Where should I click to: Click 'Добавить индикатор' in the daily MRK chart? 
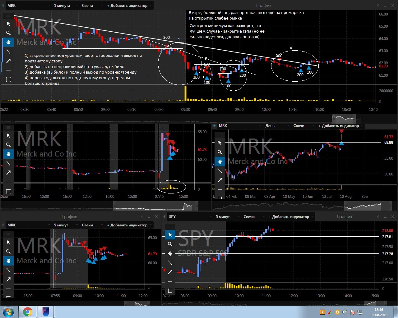tap(341, 126)
